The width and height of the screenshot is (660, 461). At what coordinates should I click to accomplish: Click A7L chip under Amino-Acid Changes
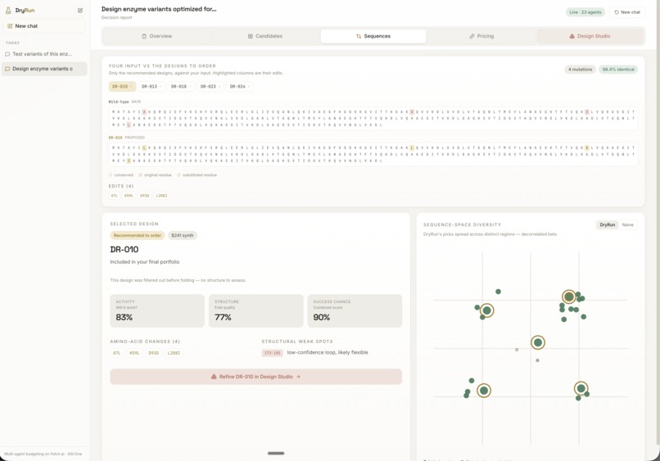tap(116, 353)
